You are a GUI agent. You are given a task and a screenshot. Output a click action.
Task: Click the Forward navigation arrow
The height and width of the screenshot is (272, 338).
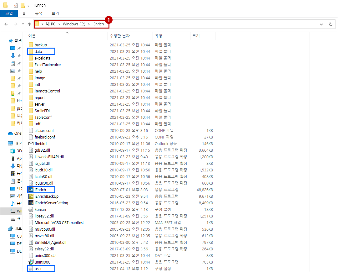(16, 24)
